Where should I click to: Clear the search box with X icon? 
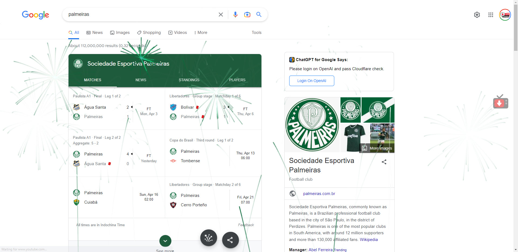coord(221,15)
